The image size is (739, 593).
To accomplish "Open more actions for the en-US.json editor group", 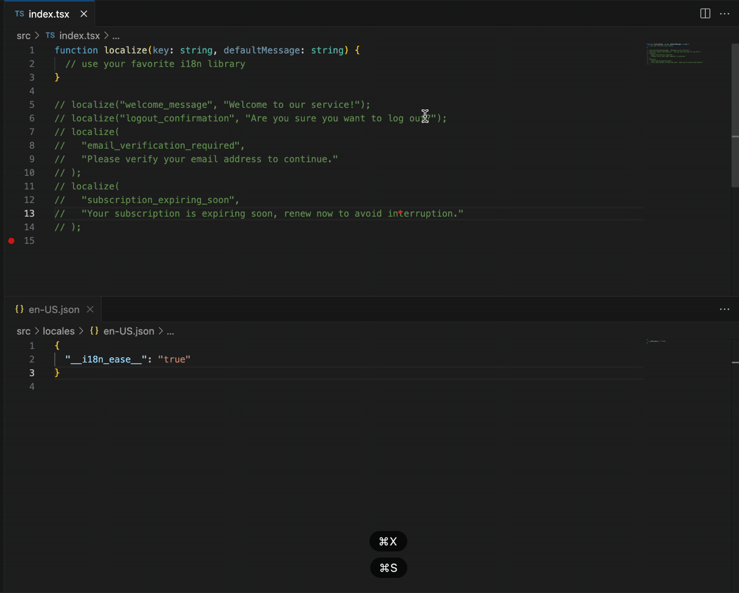I will (724, 309).
